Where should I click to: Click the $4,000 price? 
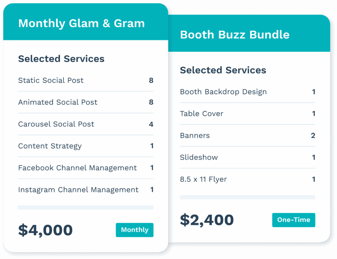[x=45, y=230]
